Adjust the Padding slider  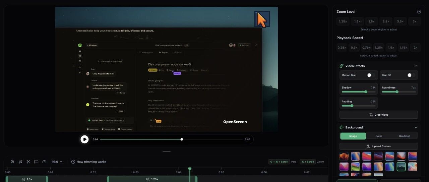click(x=358, y=106)
